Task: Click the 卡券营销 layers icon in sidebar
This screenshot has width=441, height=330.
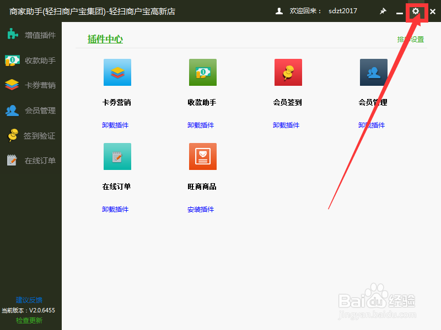Action: (x=13, y=85)
